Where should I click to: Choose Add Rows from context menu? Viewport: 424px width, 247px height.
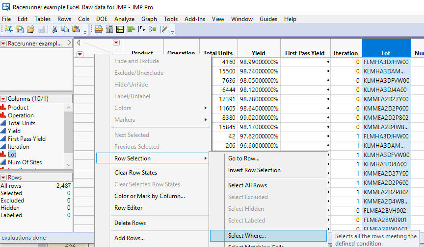(x=153, y=238)
